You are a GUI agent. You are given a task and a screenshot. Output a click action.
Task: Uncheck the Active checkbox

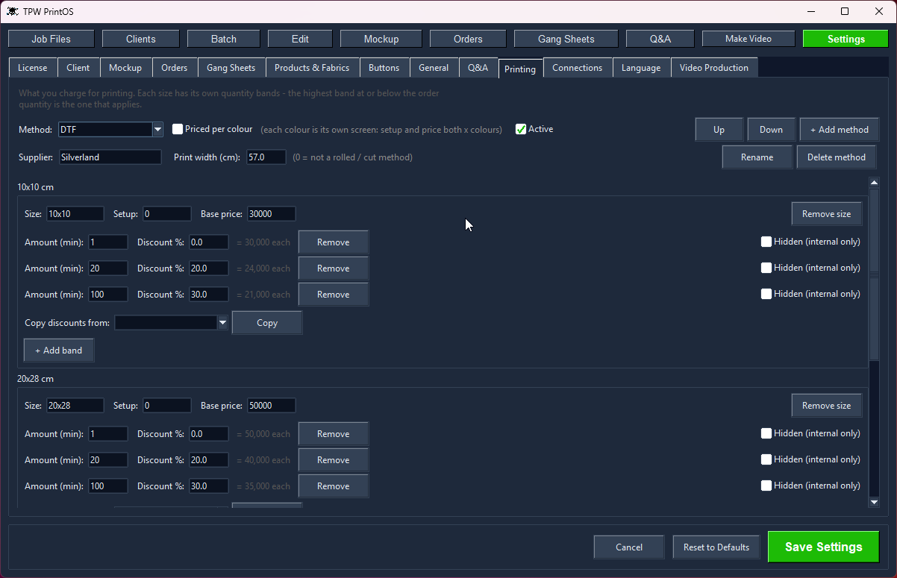click(521, 129)
